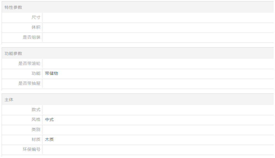
Task: Click the 体积 value field
Action: coord(158,27)
